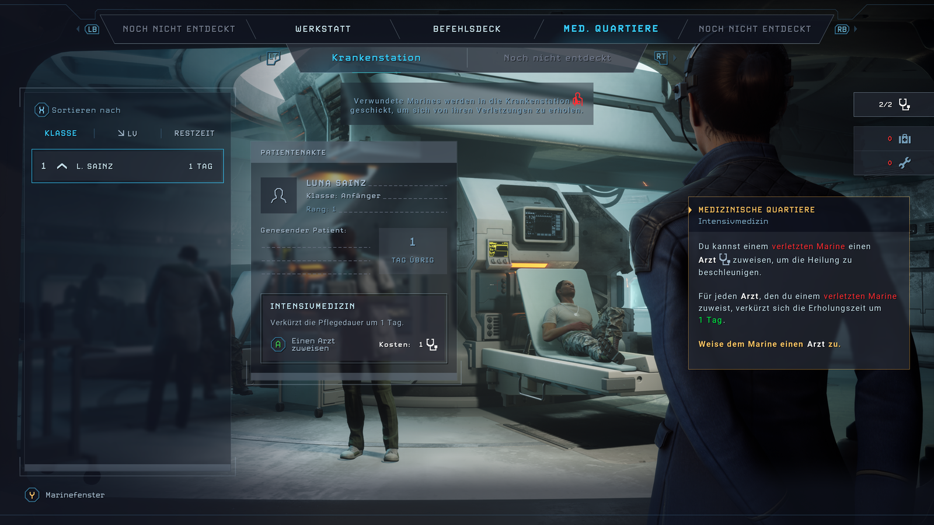Select the L. Sainz patient row

click(127, 166)
